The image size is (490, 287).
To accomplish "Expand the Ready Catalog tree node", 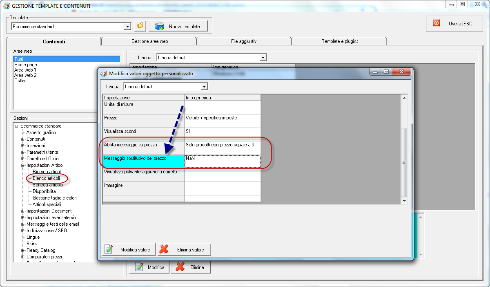I will [x=23, y=250].
